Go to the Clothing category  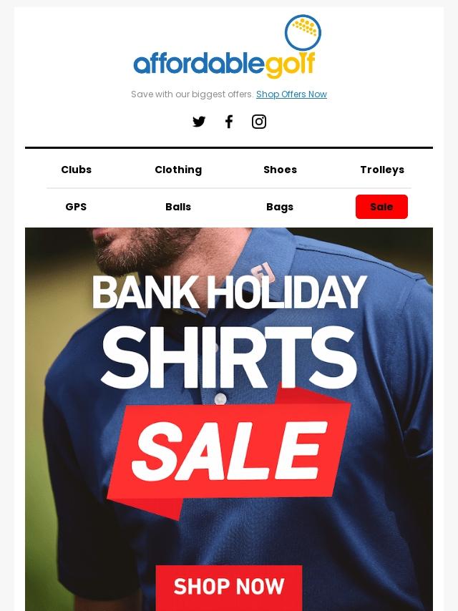tap(178, 170)
